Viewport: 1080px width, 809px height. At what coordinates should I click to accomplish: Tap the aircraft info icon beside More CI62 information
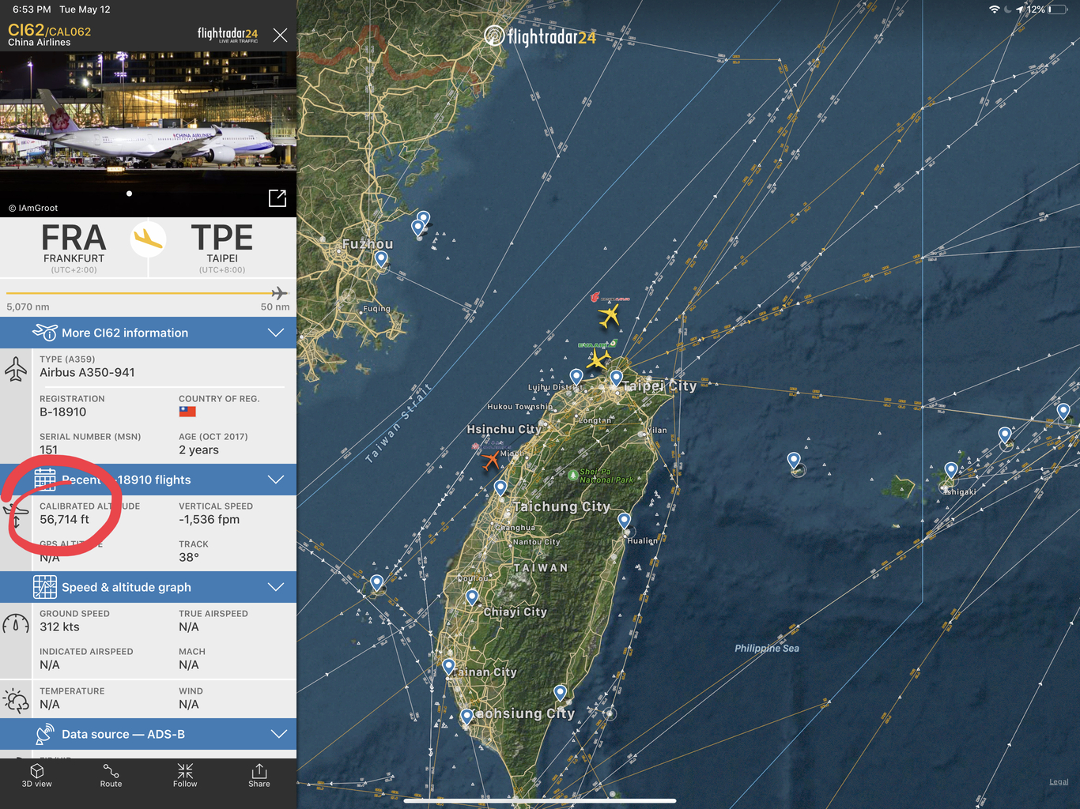pyautogui.click(x=44, y=333)
